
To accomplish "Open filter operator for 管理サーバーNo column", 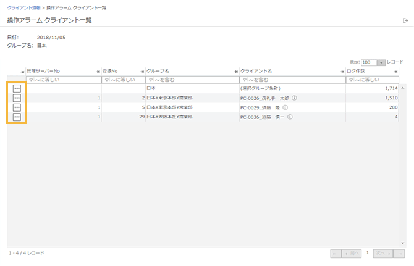I will point(30,80).
